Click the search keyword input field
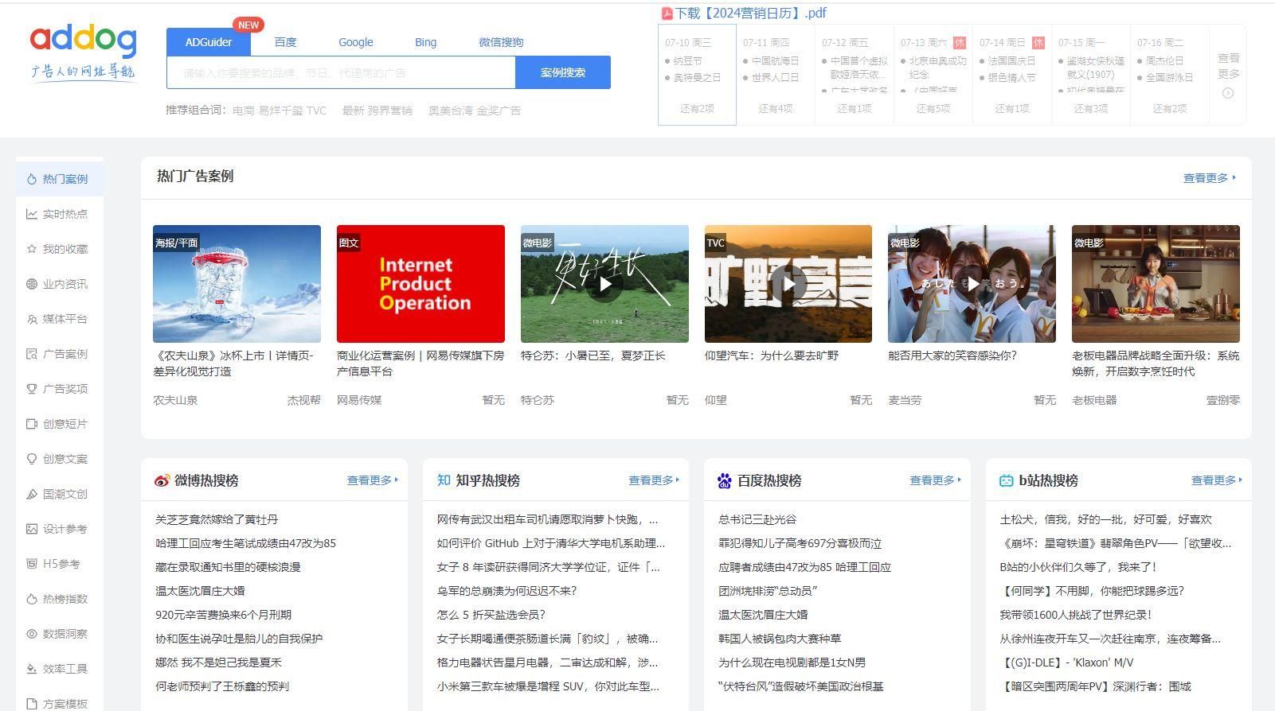 pos(341,72)
